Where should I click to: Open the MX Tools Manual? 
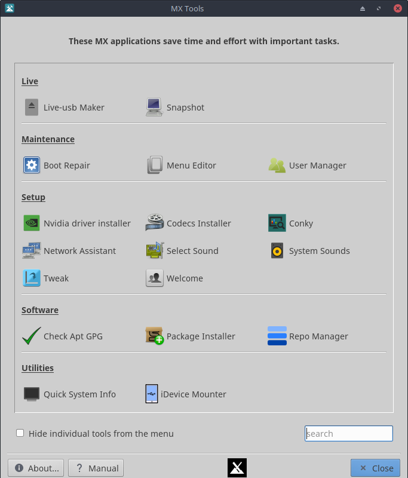tap(96, 468)
